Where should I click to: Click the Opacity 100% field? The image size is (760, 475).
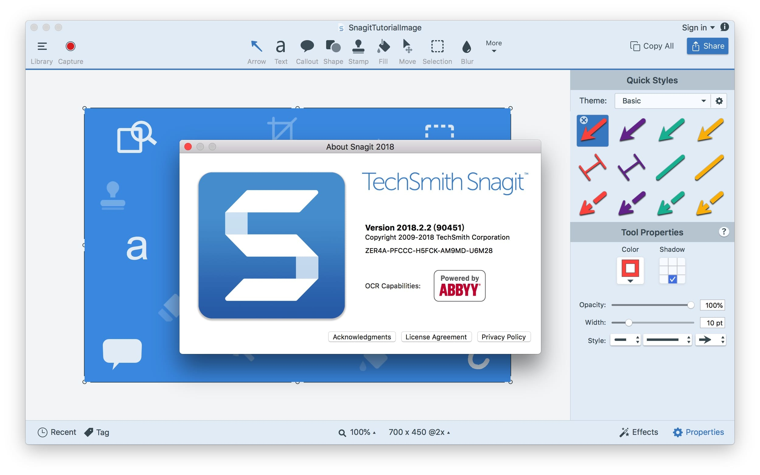click(712, 305)
